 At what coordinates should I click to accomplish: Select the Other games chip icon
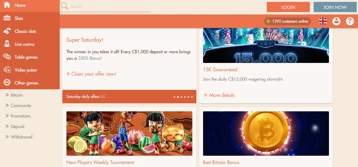pyautogui.click(x=7, y=83)
